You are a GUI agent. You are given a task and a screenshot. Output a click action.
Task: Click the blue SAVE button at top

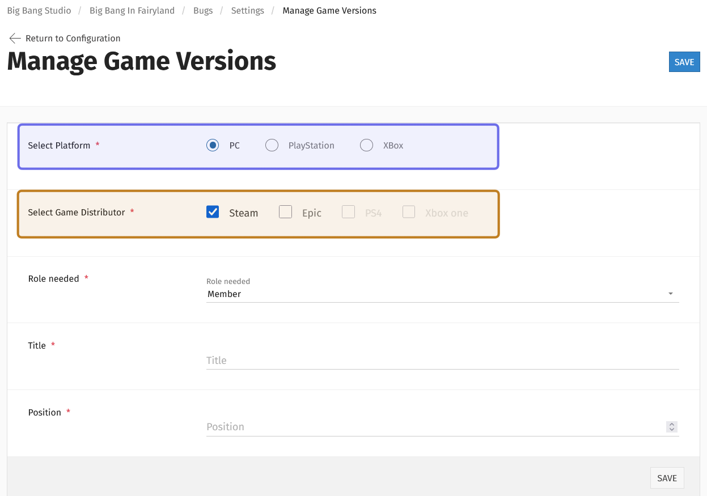(684, 62)
